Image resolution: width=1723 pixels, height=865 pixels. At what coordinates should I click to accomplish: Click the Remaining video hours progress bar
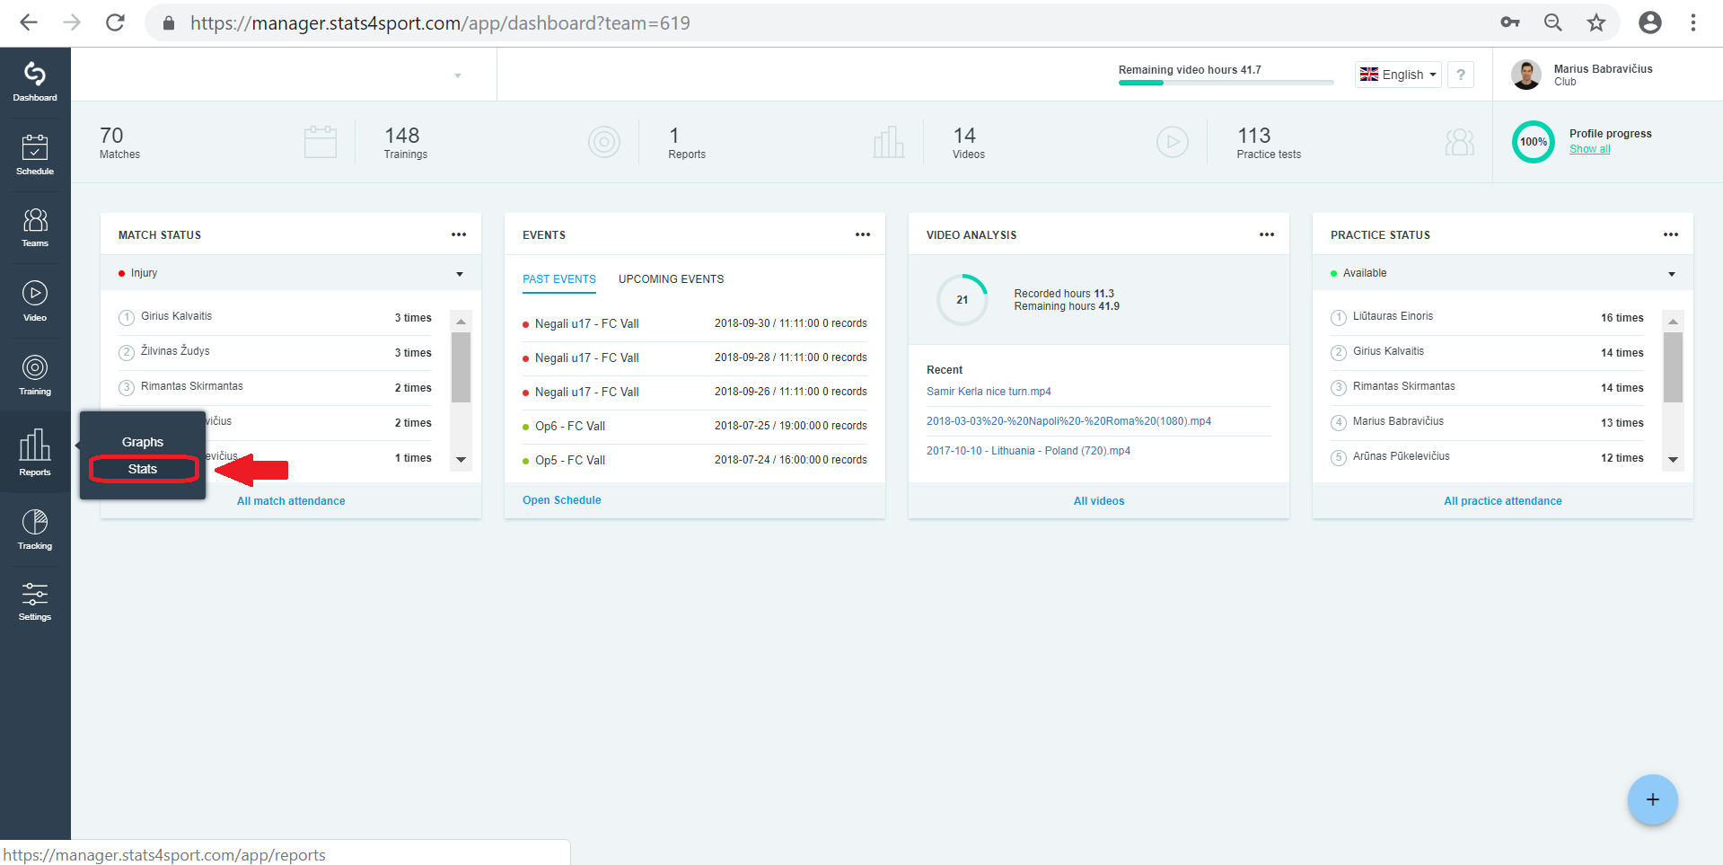[1226, 83]
